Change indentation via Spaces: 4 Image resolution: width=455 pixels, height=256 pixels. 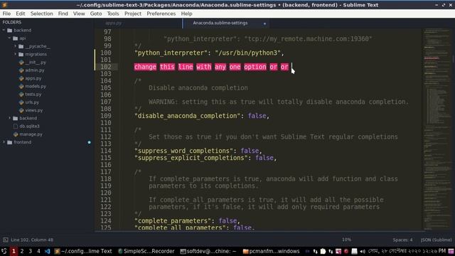coord(403,240)
